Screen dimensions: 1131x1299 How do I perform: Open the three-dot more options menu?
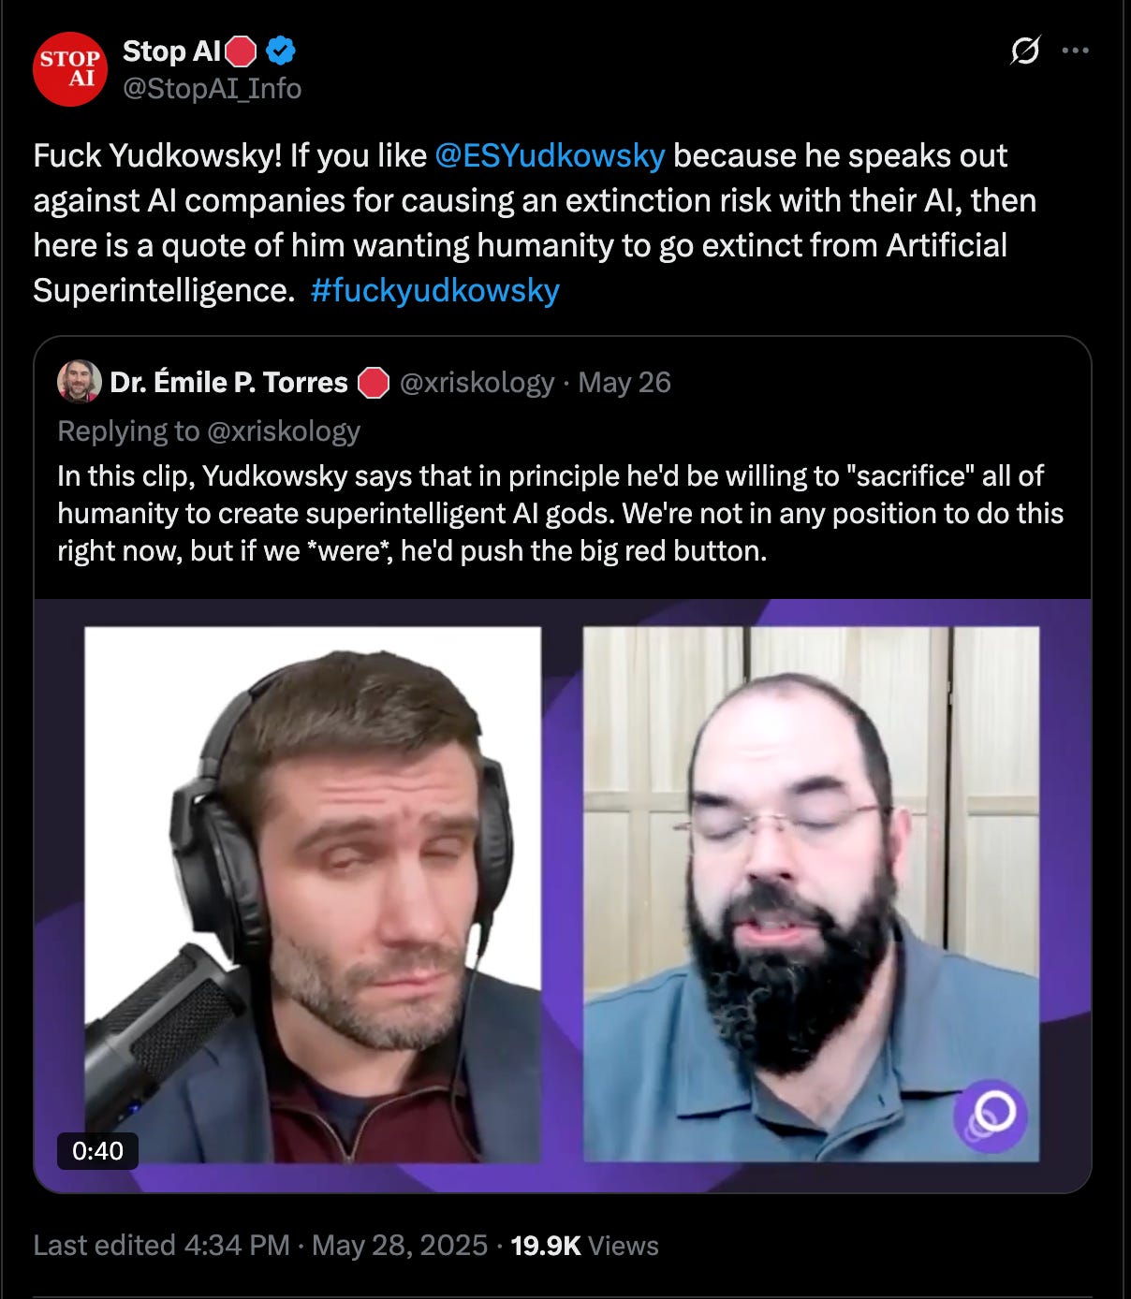tap(1076, 51)
